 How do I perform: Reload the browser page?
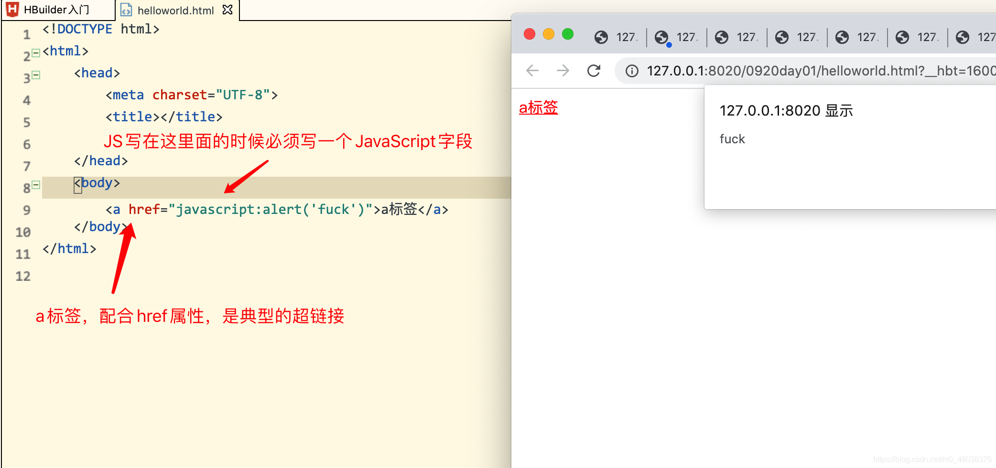pyautogui.click(x=594, y=71)
